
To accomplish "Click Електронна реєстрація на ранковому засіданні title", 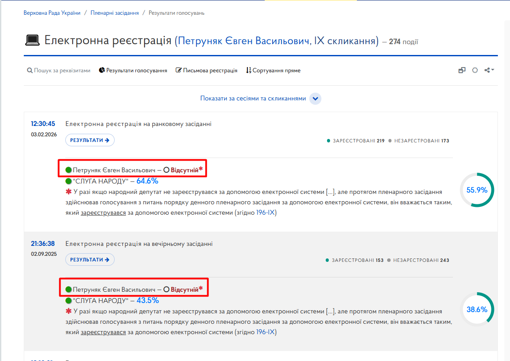I will (138, 124).
